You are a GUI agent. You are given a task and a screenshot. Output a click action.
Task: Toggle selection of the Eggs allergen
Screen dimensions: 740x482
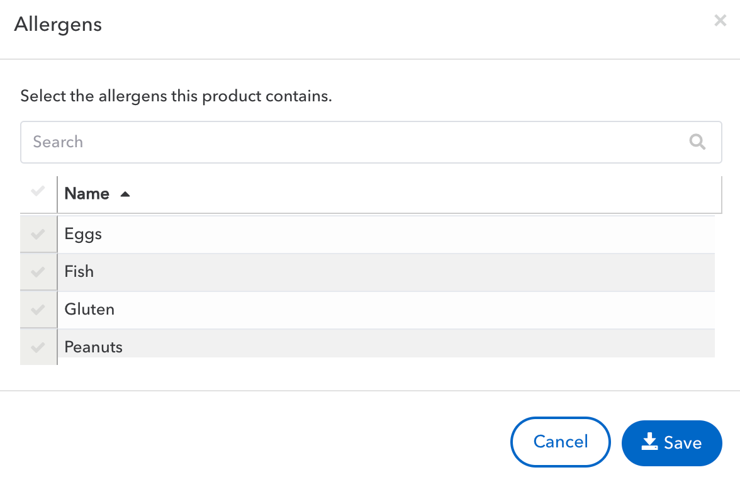(38, 233)
